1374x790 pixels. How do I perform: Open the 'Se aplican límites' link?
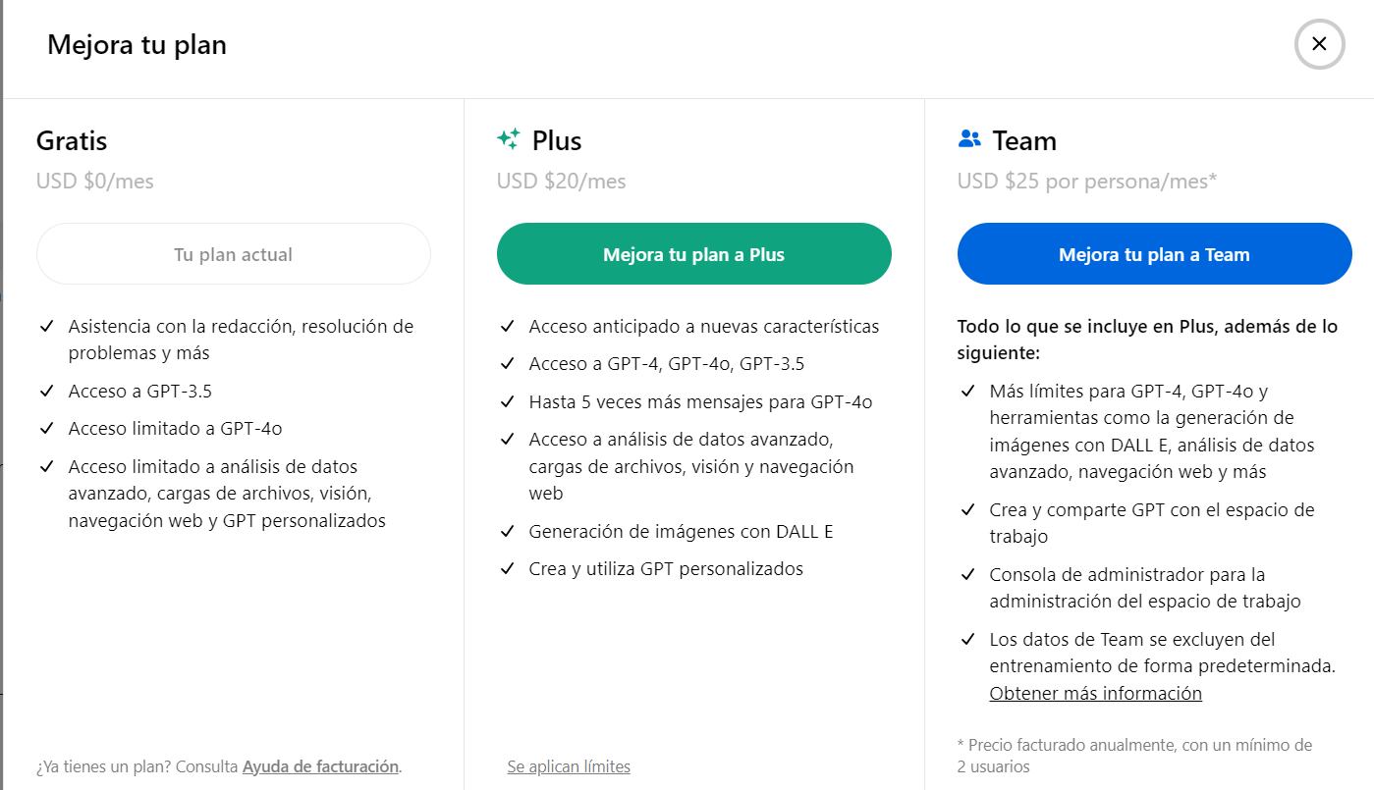coord(569,766)
